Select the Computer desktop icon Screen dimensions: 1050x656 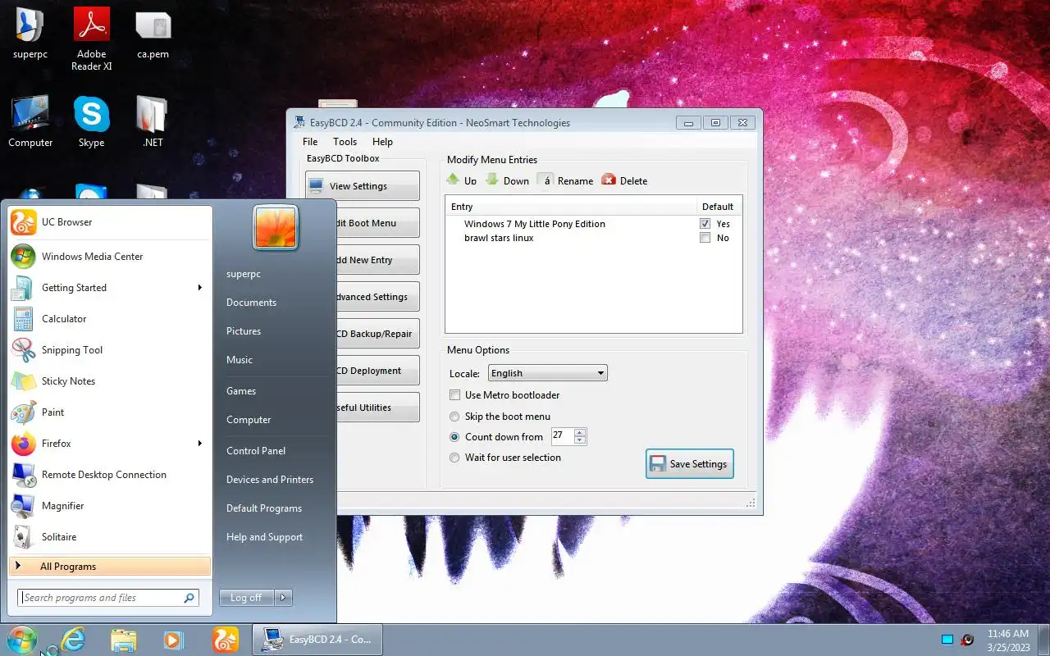click(30, 122)
